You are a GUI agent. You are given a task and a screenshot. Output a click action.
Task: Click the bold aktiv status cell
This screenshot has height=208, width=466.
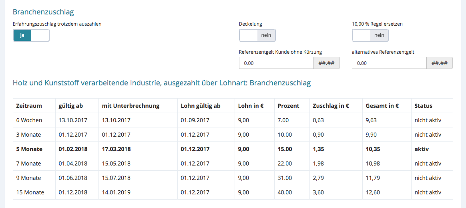pos(422,149)
